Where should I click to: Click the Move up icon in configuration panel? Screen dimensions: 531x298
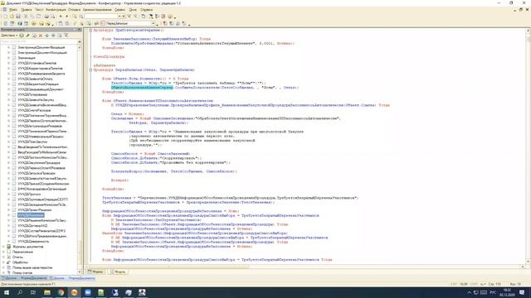coord(47,35)
